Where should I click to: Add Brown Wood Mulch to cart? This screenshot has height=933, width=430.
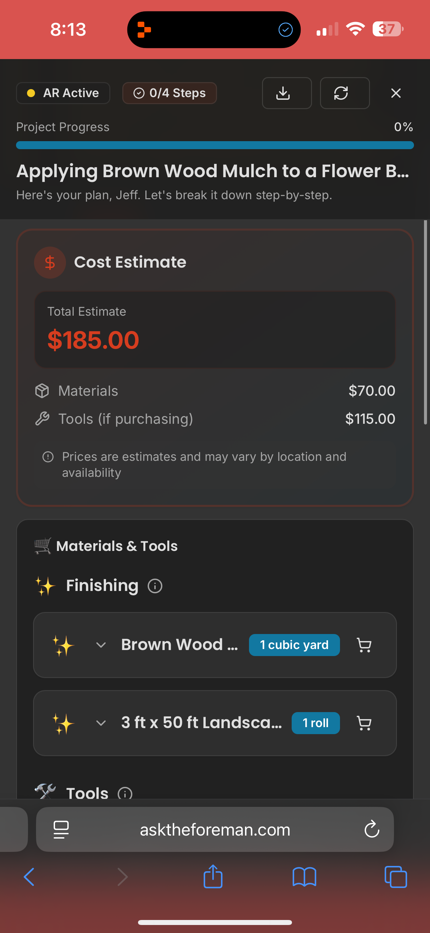pyautogui.click(x=364, y=645)
